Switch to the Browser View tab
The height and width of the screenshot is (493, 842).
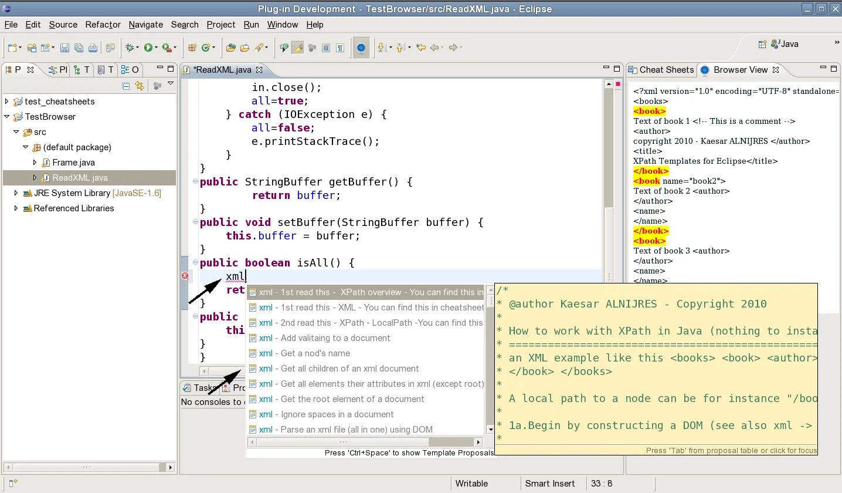[x=741, y=69]
